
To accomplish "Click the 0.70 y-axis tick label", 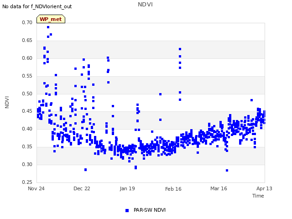I will point(27,22).
